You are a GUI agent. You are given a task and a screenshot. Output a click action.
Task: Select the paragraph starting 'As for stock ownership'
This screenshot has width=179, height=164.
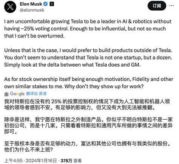[89, 83]
